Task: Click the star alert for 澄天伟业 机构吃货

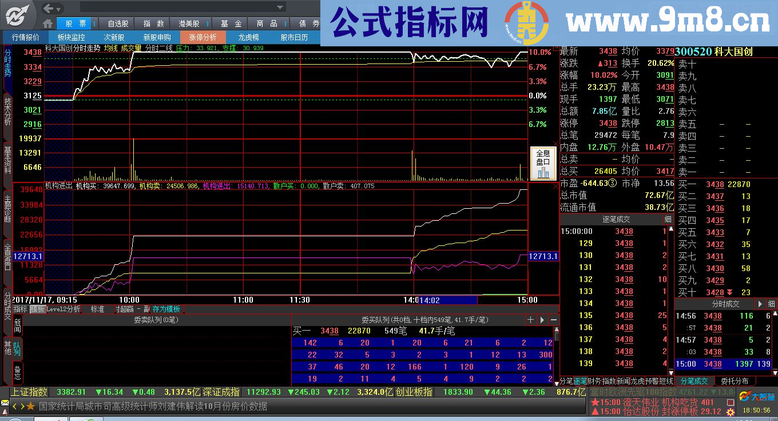Action: tap(596, 402)
